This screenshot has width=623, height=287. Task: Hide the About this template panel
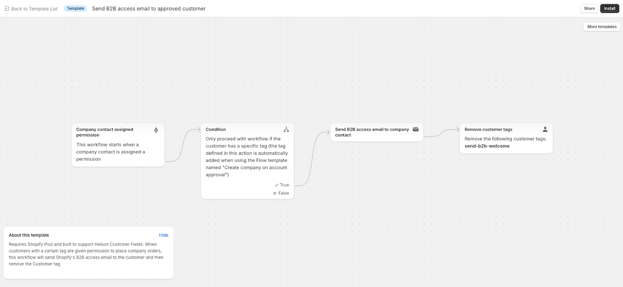[163, 235]
